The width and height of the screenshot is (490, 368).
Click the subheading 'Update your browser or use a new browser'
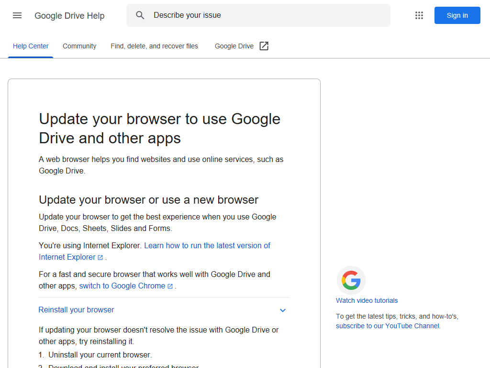[x=148, y=200]
